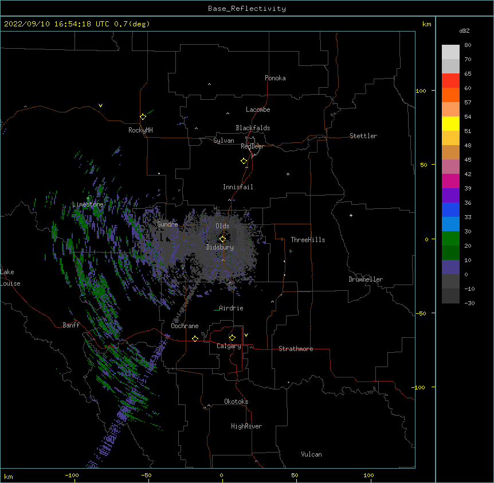Viewport: 494px width, 483px height.
Task: Select the ThreeHills label
Action: (x=308, y=240)
